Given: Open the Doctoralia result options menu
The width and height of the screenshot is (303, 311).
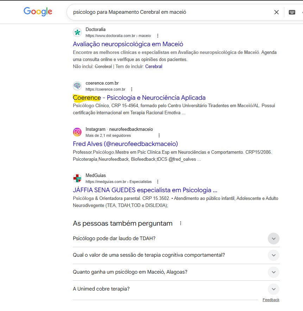Looking at the screenshot, I should click(x=158, y=36).
